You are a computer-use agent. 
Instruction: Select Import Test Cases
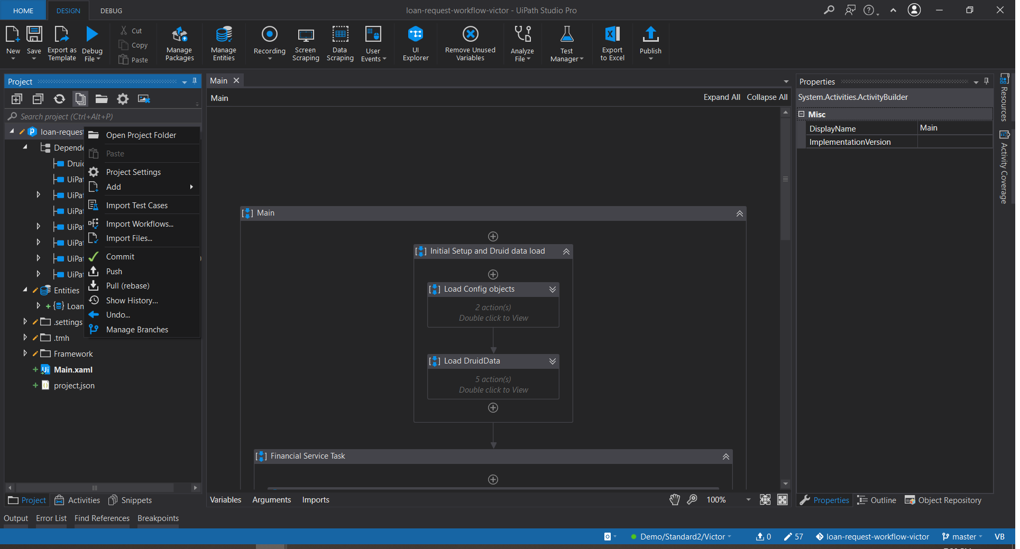click(x=142, y=206)
